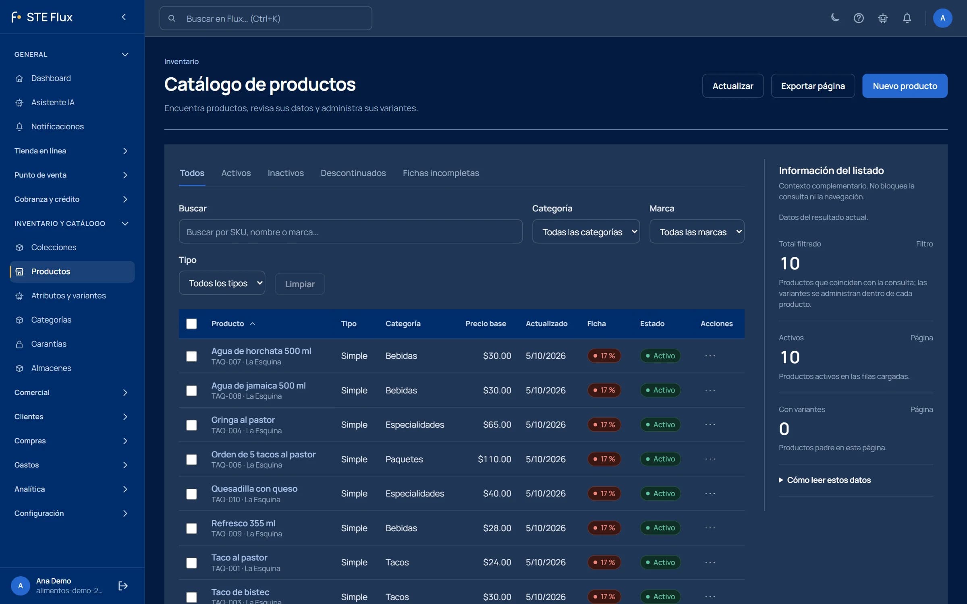Open notifications bell in top bar

[907, 18]
